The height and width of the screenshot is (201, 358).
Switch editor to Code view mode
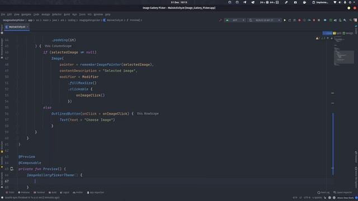(327, 33)
